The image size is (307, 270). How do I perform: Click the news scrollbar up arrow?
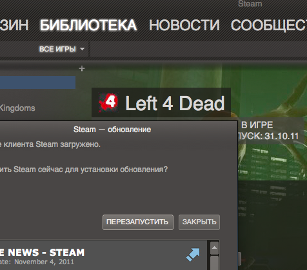point(214,247)
